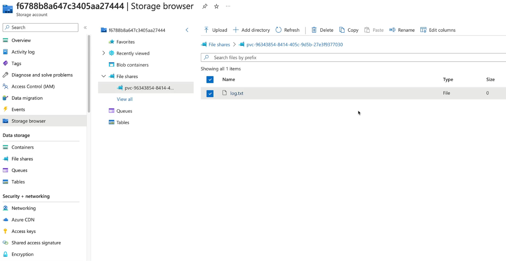
Task: Collapse the File shares tree node
Action: tap(104, 76)
